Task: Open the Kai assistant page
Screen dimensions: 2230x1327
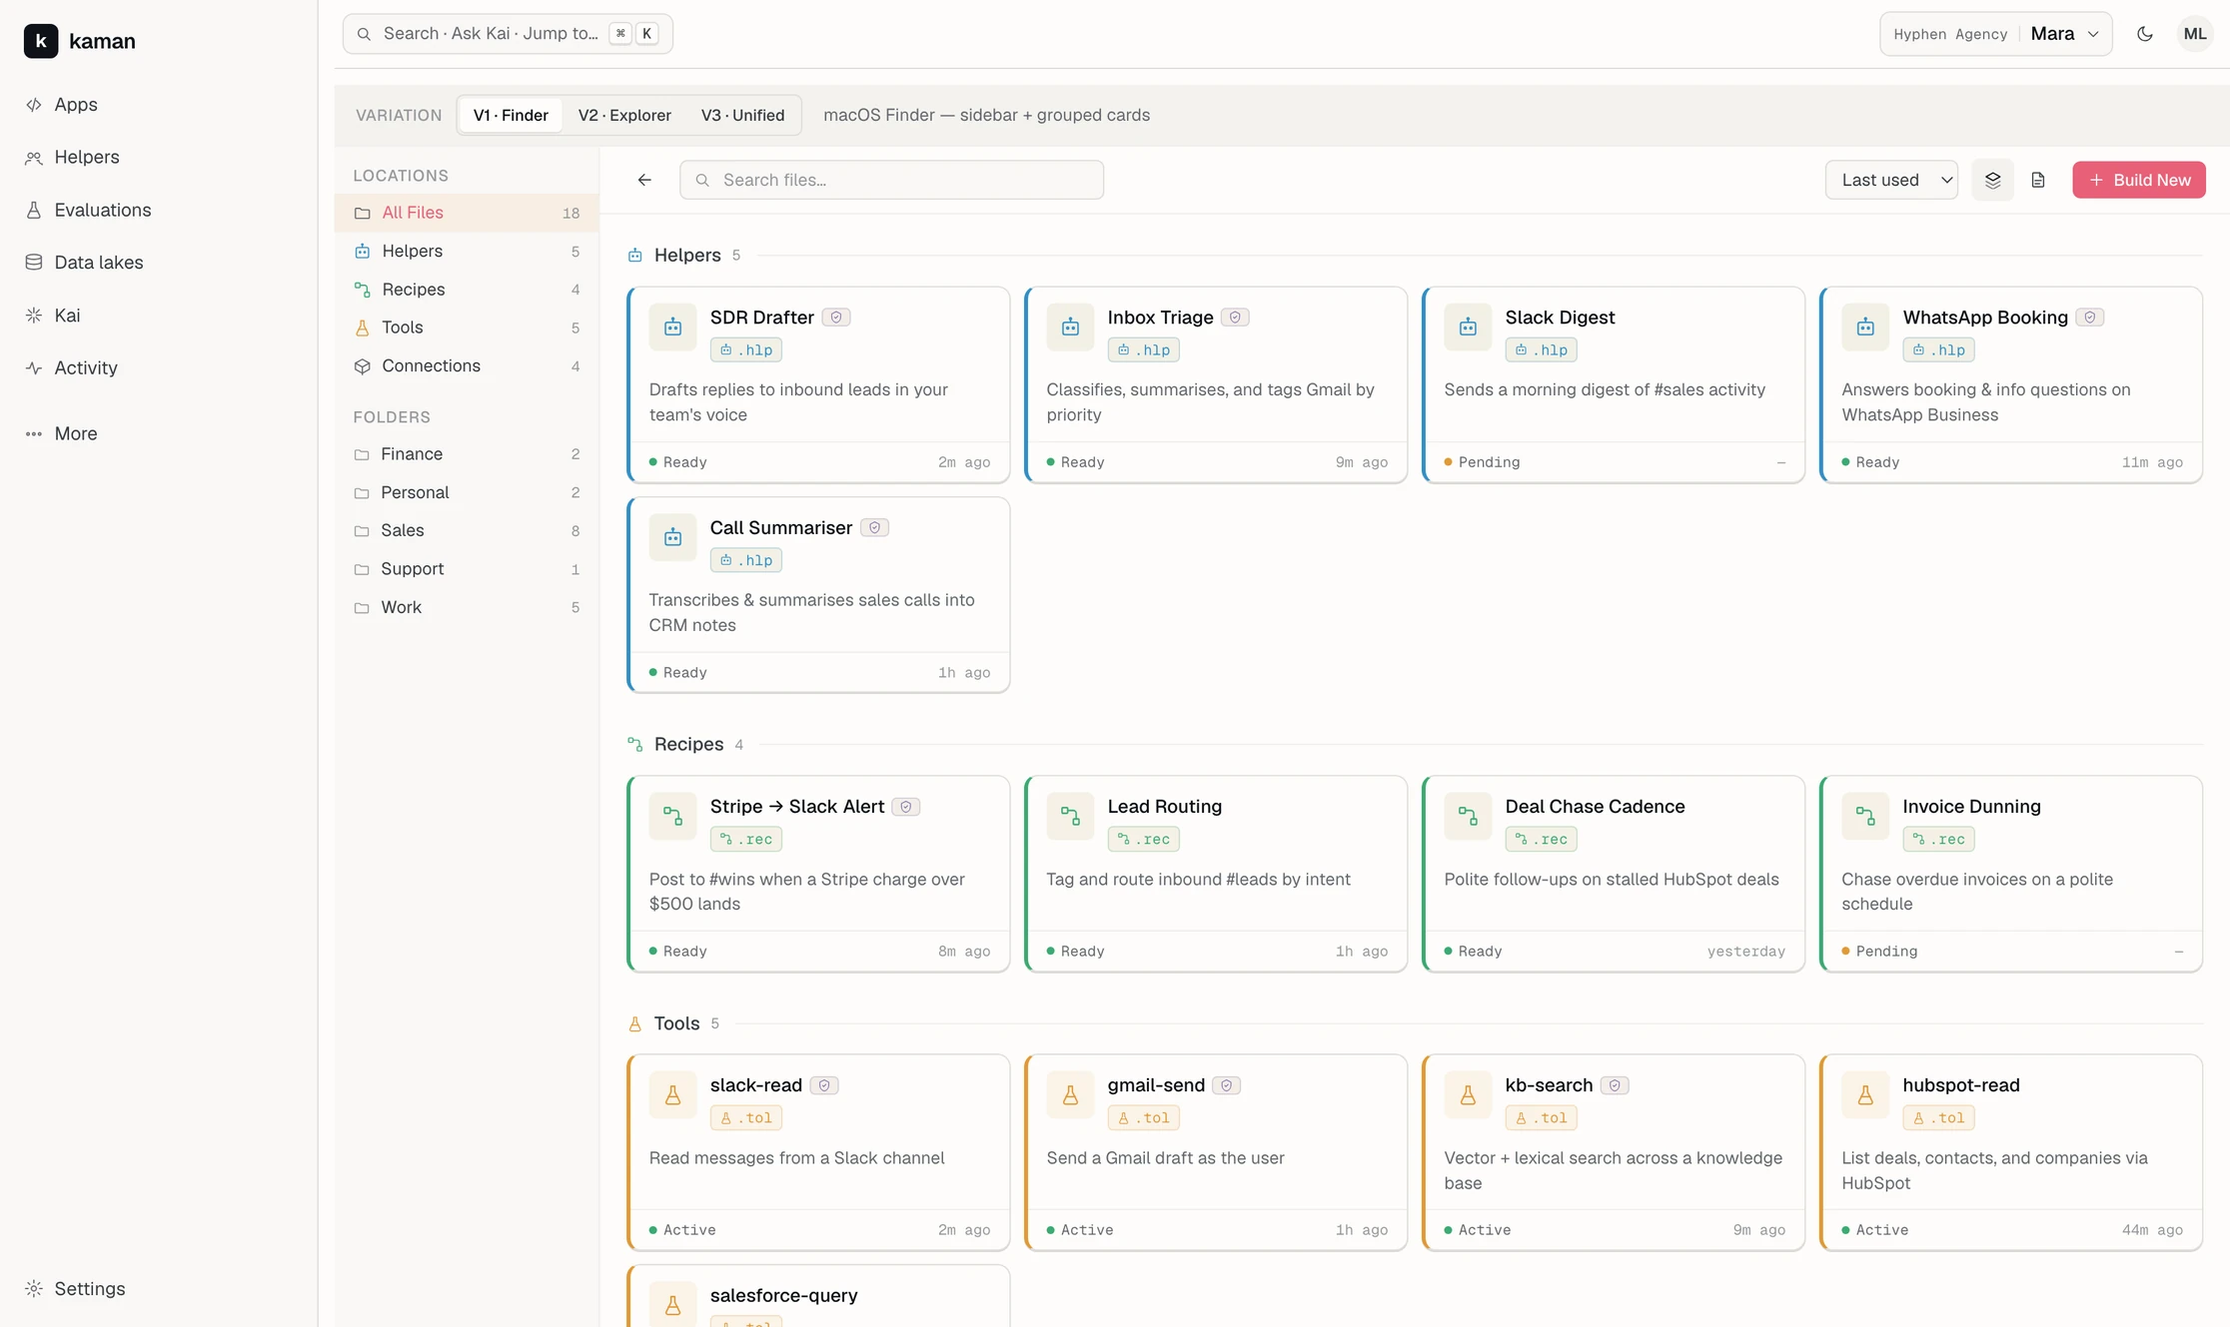Action: 53,316
